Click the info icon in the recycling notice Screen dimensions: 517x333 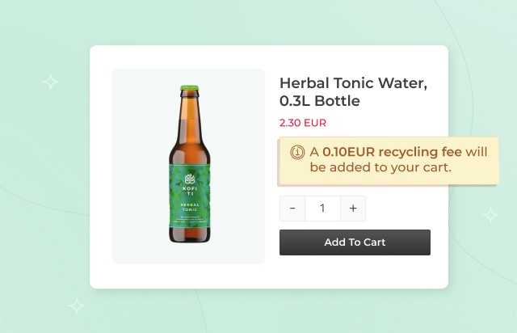pyautogui.click(x=296, y=152)
